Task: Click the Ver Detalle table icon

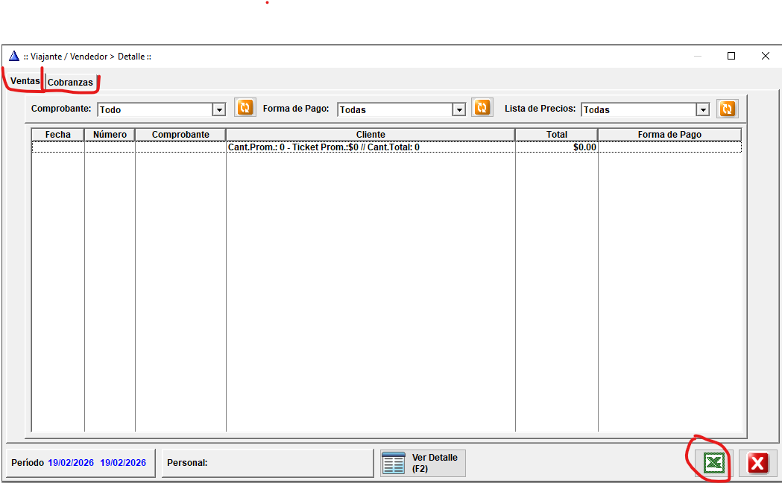Action: click(x=393, y=463)
